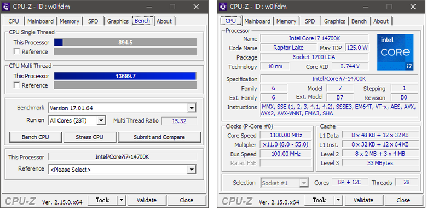
Task: Click Validate button in the CPU window
Action: click(363, 200)
